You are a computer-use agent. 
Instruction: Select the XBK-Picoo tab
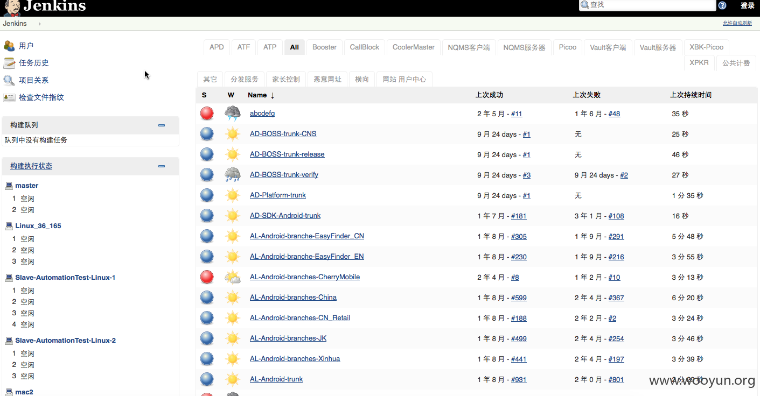[707, 47]
